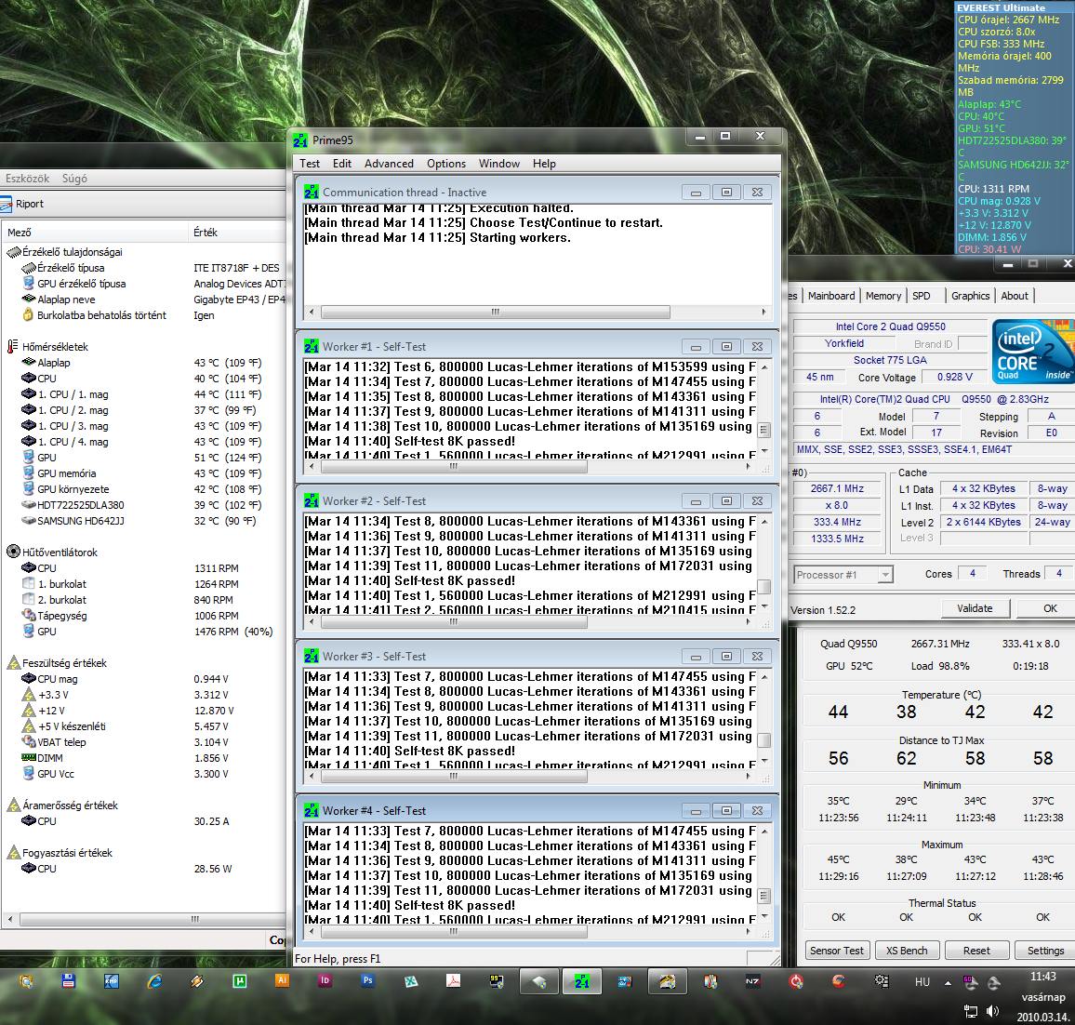1075x1025 pixels.
Task: Minimize the Communication thread child window
Action: (x=696, y=193)
